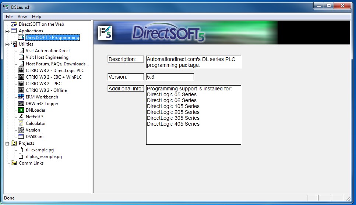Click the NetEdit 3 icon
The image size is (356, 205).
click(x=21, y=117)
